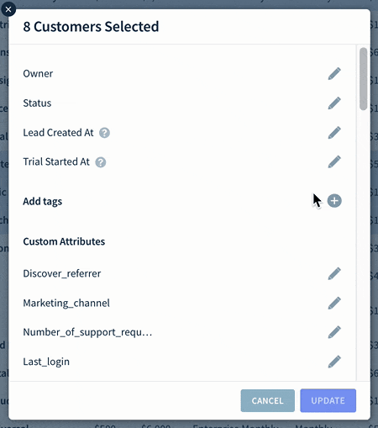Image resolution: width=378 pixels, height=428 pixels.
Task: Click pencil icon beside Last_login
Action: tap(334, 362)
